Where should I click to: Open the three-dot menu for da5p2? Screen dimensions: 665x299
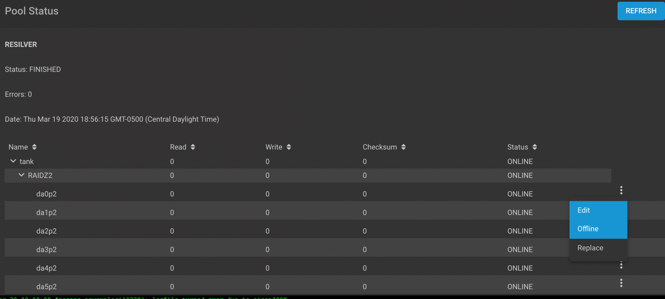pyautogui.click(x=621, y=283)
